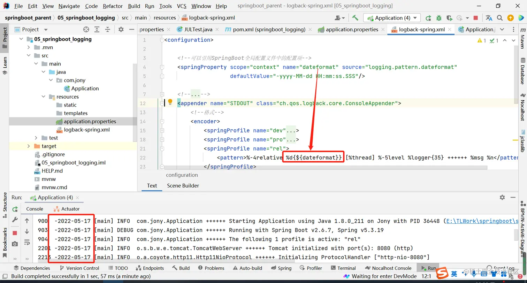Screen dimensions: 527x283
Task: Open the File menu
Action: point(18,6)
